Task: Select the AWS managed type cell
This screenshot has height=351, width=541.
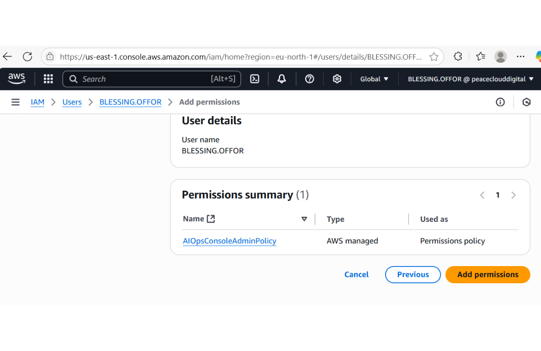Action: pyautogui.click(x=352, y=241)
